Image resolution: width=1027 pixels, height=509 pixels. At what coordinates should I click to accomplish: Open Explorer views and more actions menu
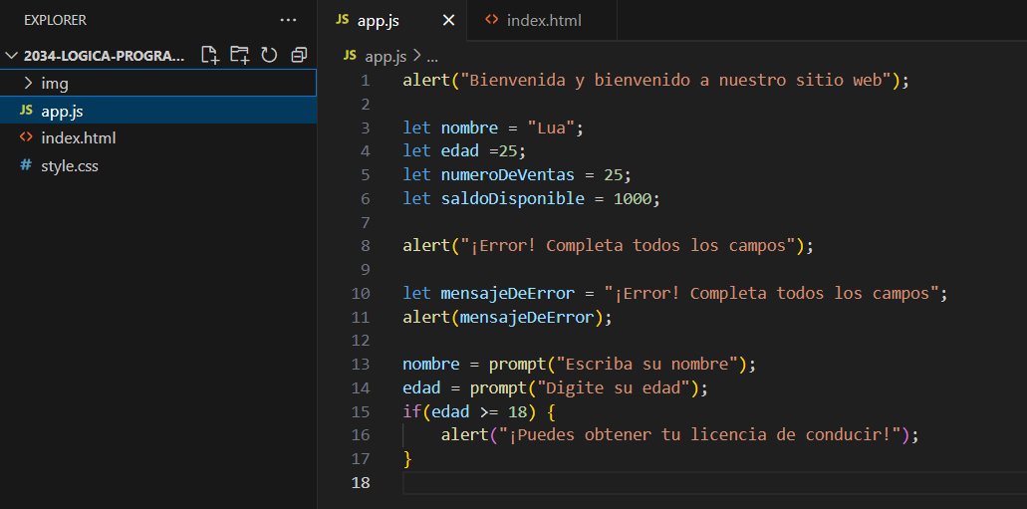pos(288,20)
